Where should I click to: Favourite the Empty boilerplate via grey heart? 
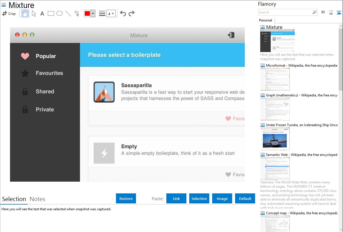coord(228,175)
